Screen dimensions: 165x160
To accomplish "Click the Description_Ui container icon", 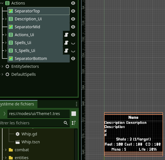I will coord(11,19).
